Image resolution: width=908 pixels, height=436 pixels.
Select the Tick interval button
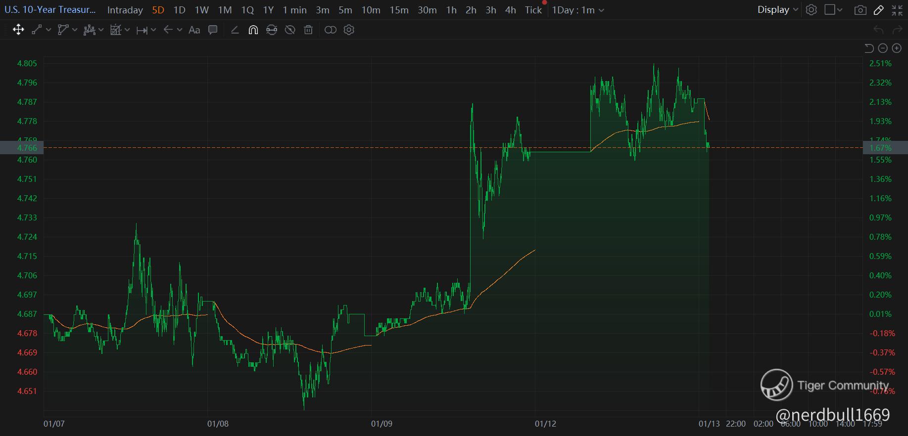pyautogui.click(x=533, y=10)
